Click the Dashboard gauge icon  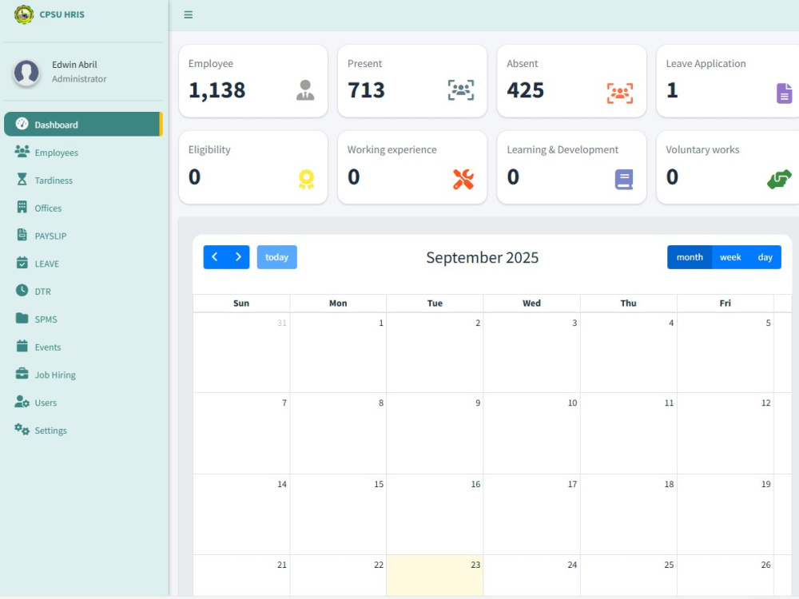point(22,124)
